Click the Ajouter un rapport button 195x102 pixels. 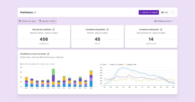click(149, 12)
